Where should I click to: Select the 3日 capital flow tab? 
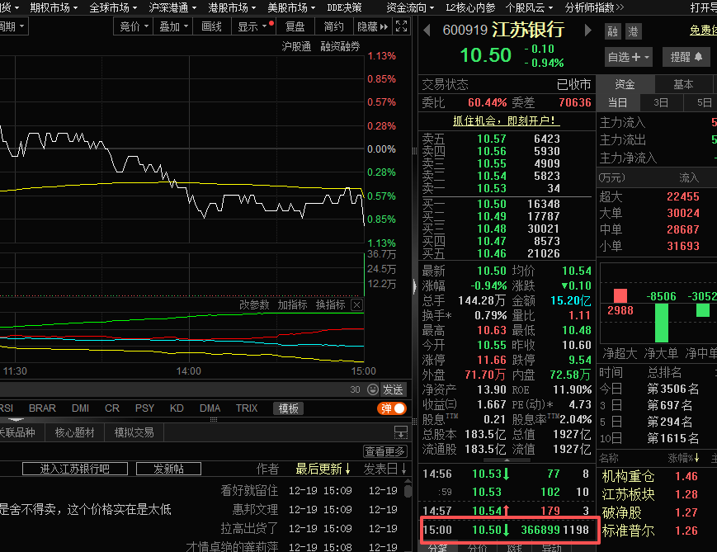tap(661, 102)
